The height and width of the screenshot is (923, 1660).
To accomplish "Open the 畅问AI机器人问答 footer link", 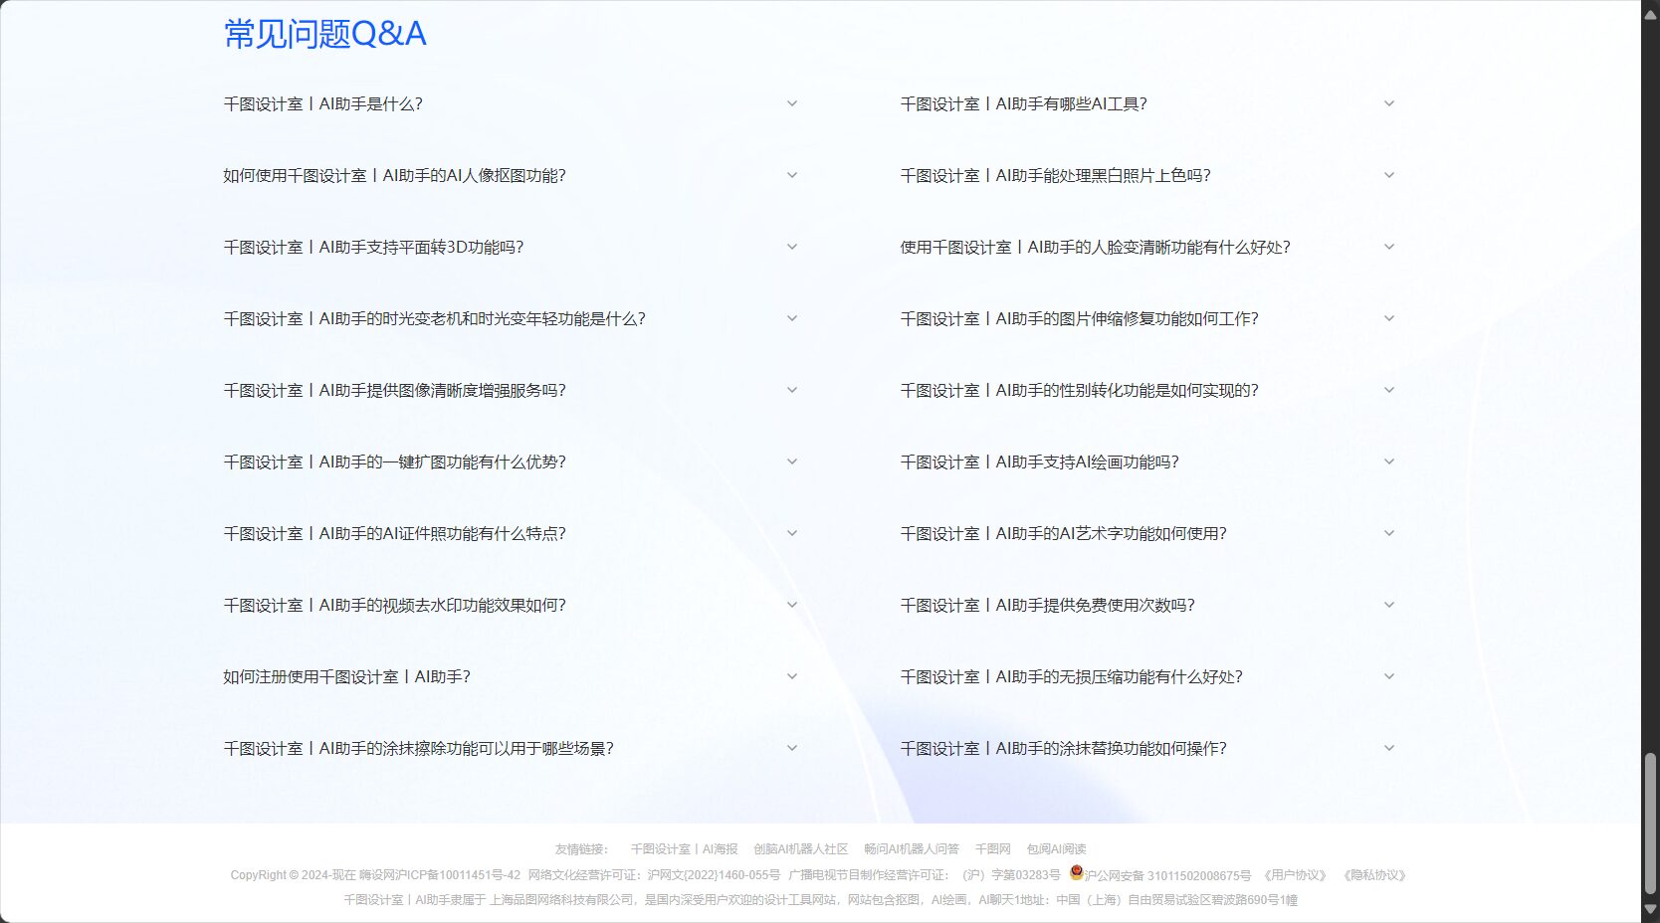I will click(x=912, y=849).
